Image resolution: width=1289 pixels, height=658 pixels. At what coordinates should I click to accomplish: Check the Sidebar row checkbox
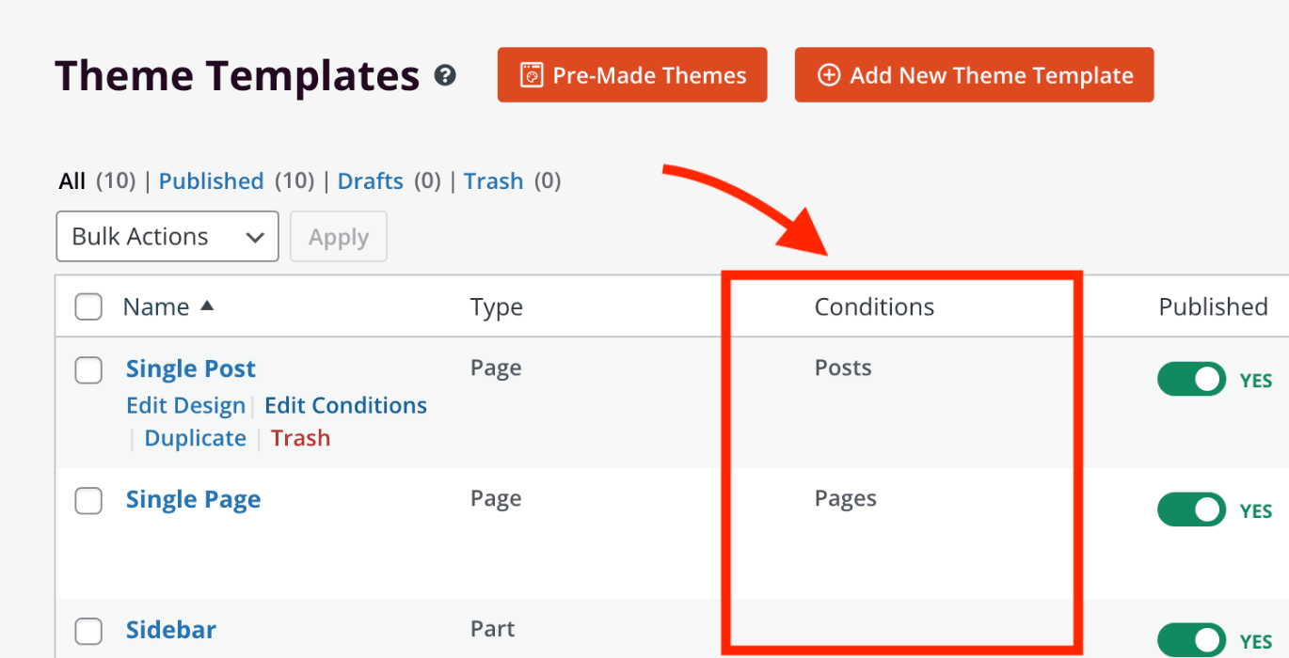pos(88,631)
